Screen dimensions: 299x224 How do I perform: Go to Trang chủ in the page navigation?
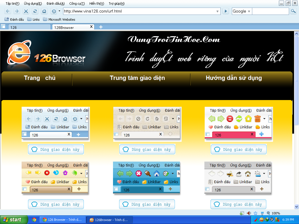point(40,78)
